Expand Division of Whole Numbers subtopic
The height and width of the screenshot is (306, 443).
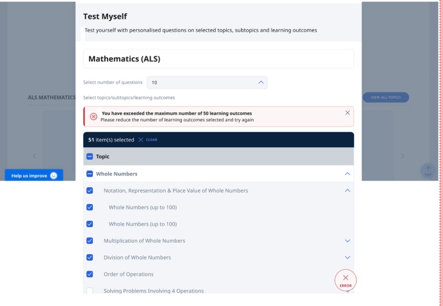coord(347,257)
